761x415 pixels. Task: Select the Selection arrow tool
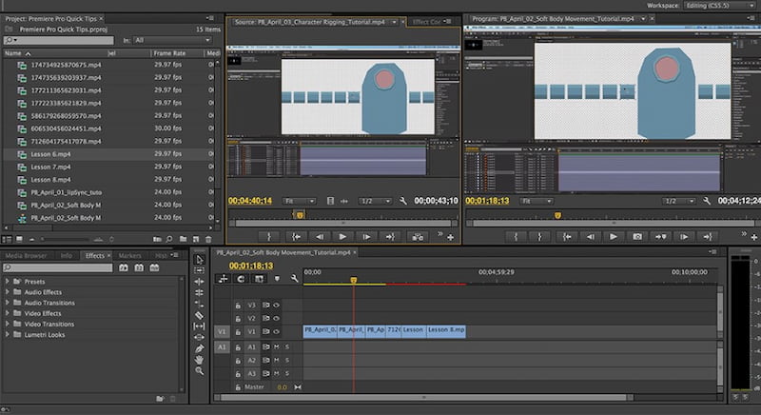point(199,260)
